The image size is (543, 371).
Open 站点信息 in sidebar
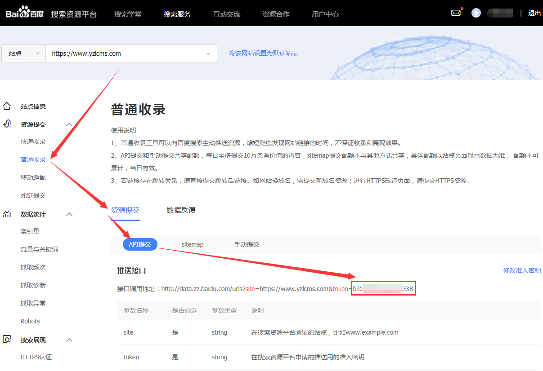point(33,106)
